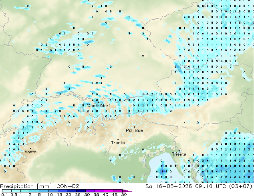Click the Piz Boe location marker dot
Viewport: 254px width, 196px height.
(x=134, y=127)
